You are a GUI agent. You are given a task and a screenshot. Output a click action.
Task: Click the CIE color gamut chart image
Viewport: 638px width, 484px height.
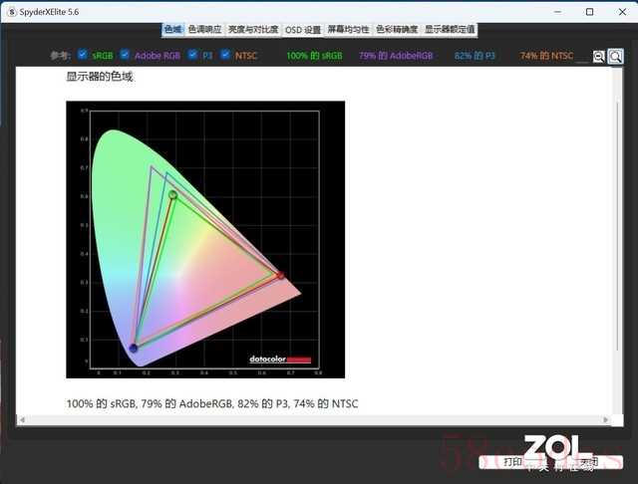[x=205, y=240]
